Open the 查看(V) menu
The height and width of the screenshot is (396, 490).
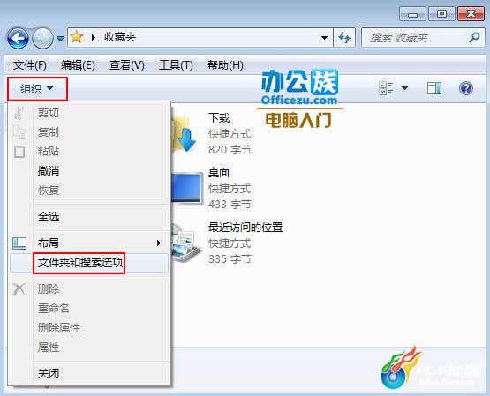tap(127, 65)
